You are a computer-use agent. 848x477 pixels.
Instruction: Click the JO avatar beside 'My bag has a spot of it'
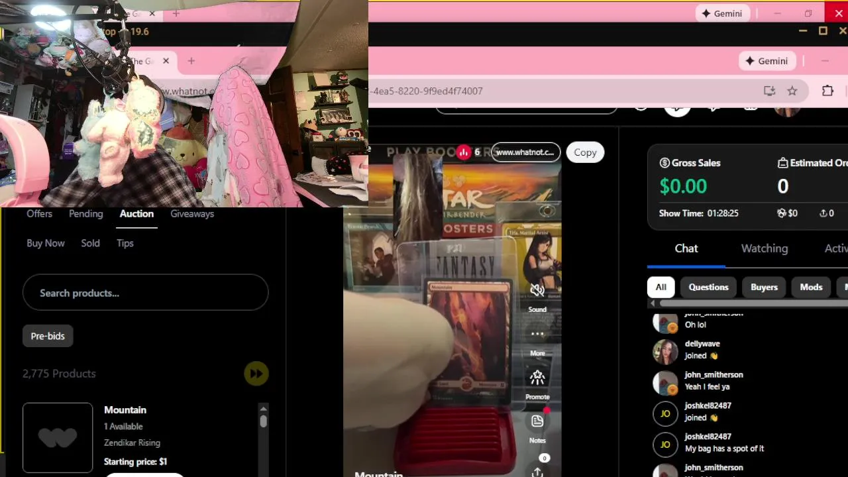coord(665,444)
